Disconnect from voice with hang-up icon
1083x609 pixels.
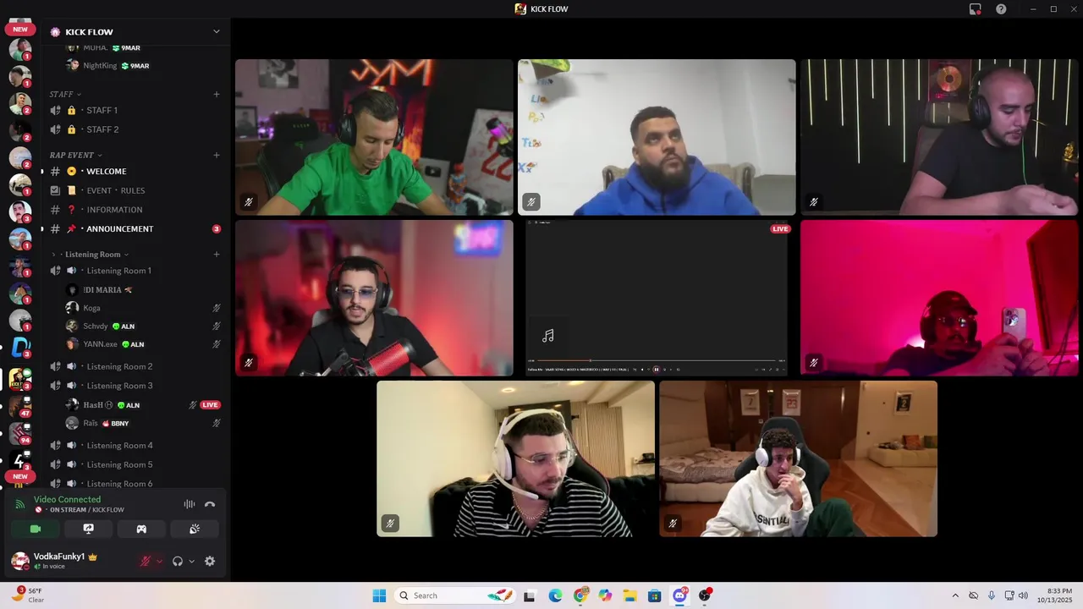(210, 504)
